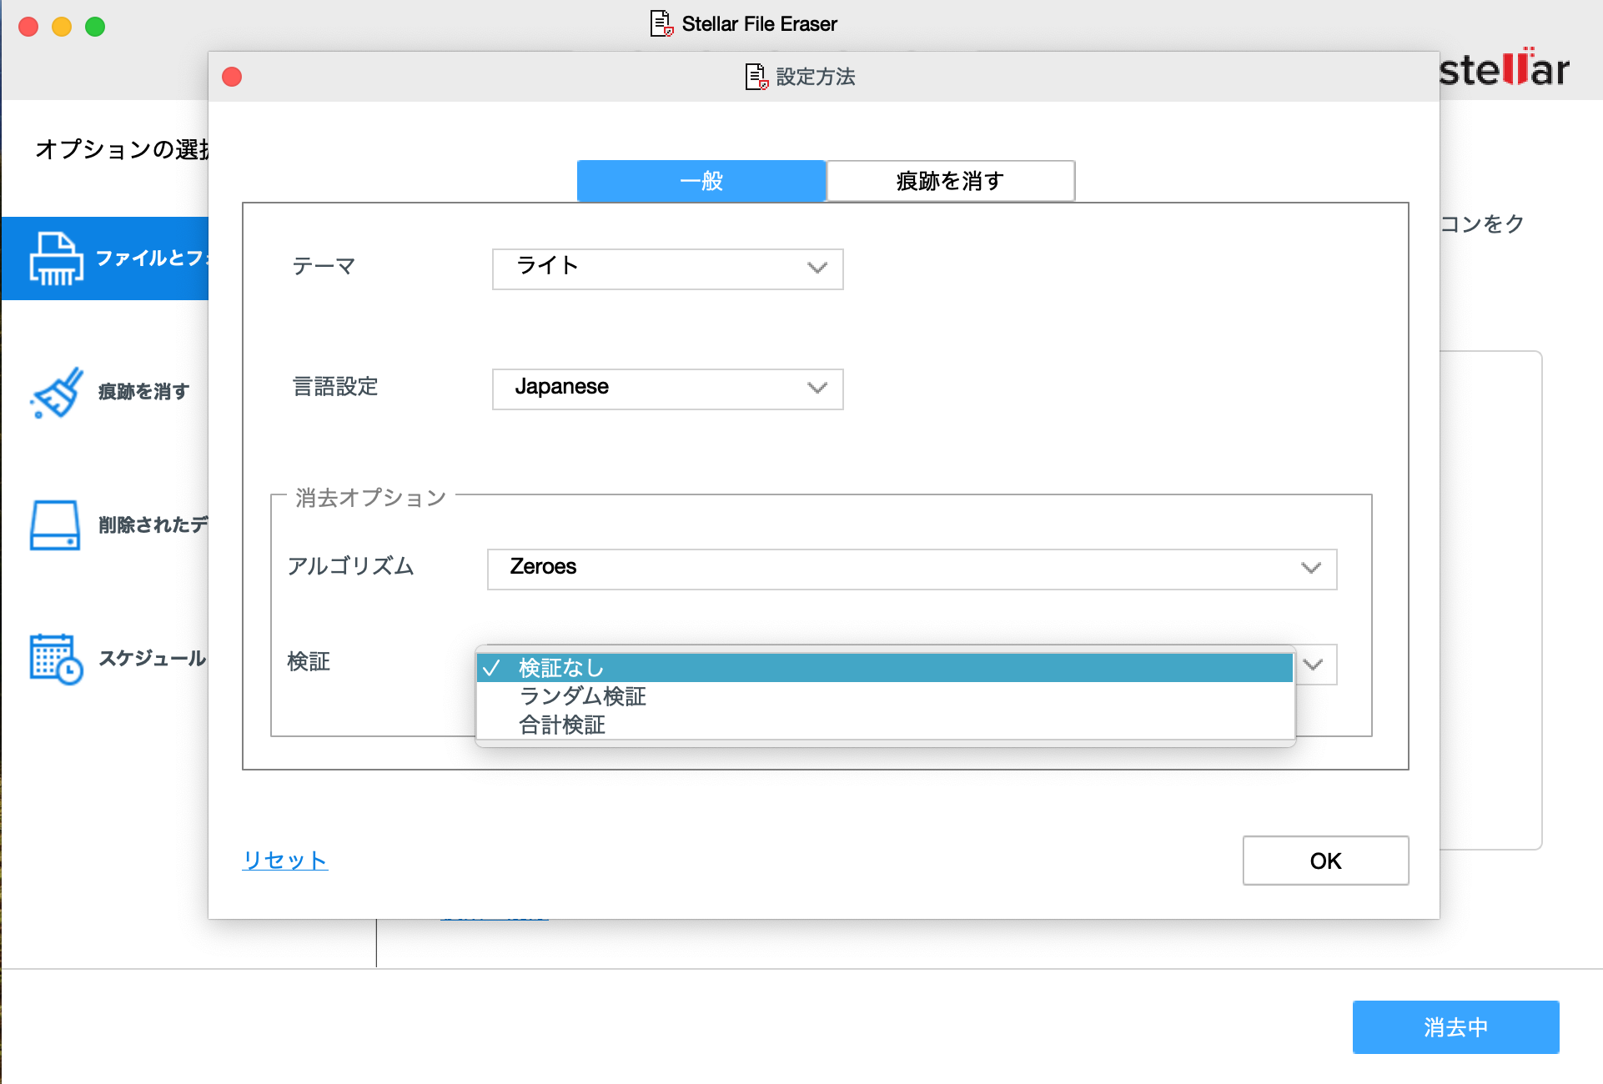Select ファイルとフォルダ sidebar item
Screen dimensions: 1603x1084
point(105,258)
